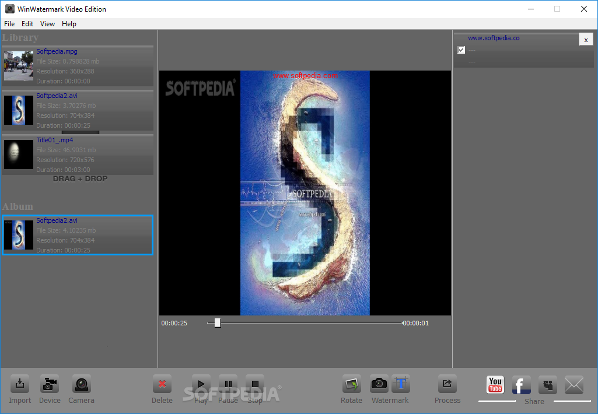This screenshot has width=598, height=414.
Task: Stop the video playback
Action: (x=255, y=384)
